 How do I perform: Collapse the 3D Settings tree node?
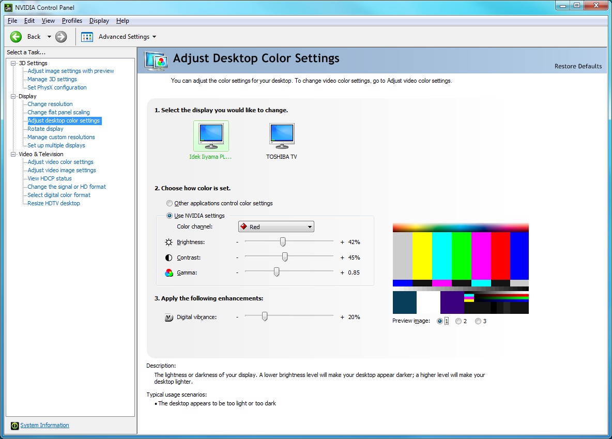coord(13,63)
